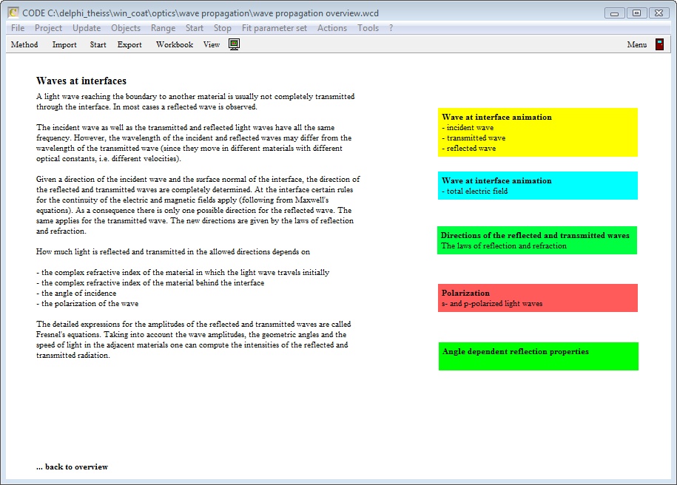This screenshot has width=677, height=485.
Task: Open yellow Wave at interface animation box
Action: [538, 132]
